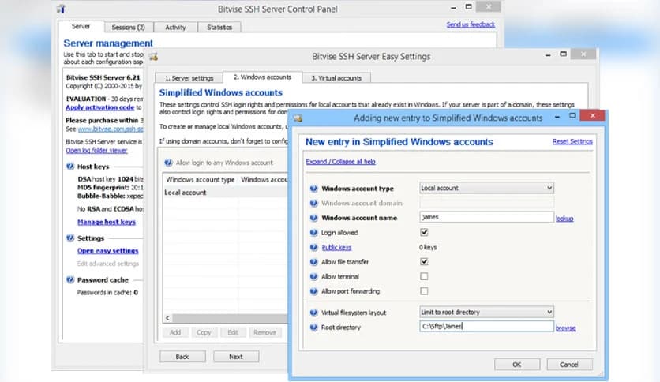Open the Activity tab

coord(175,27)
